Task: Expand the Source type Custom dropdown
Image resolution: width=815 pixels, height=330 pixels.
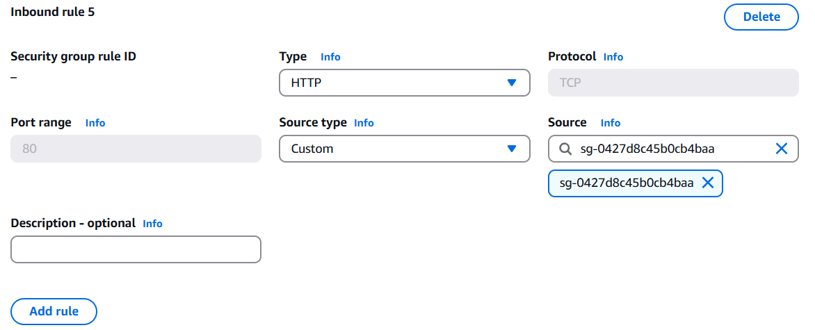Action: pos(404,149)
